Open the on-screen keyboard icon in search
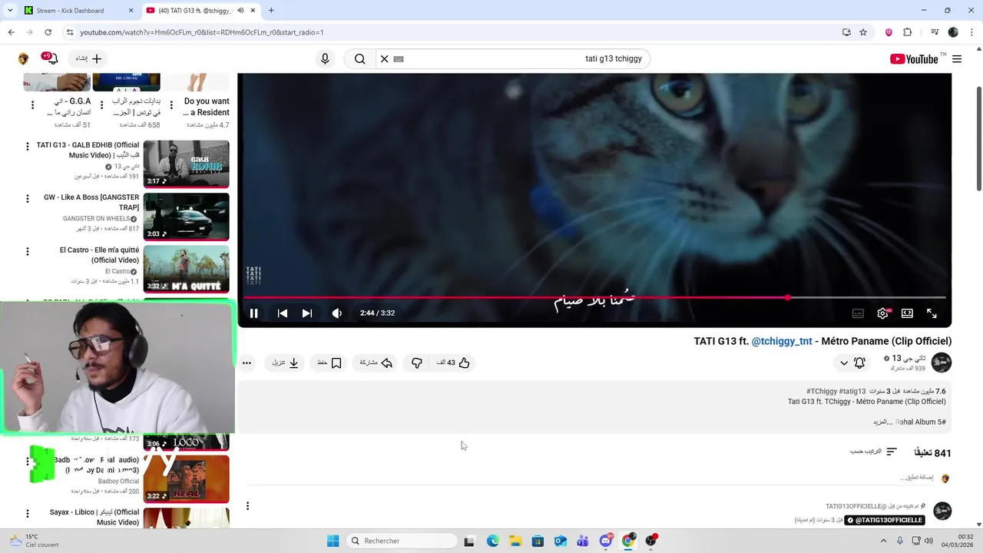Screen dimensions: 983x553 pyautogui.click(x=399, y=59)
